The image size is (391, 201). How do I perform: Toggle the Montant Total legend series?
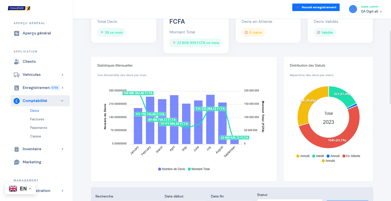199,169
